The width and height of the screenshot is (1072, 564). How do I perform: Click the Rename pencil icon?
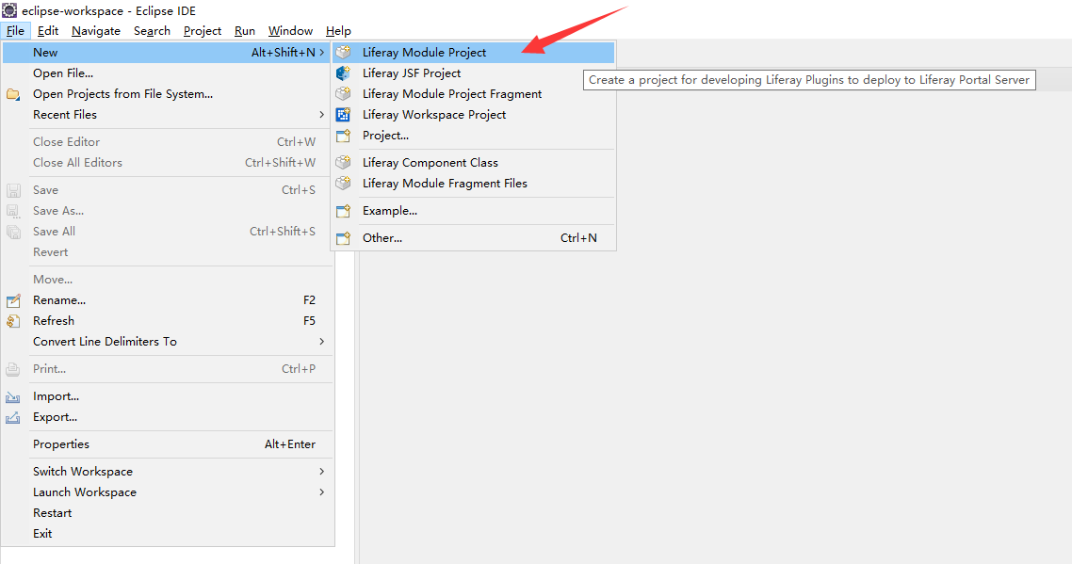[13, 300]
